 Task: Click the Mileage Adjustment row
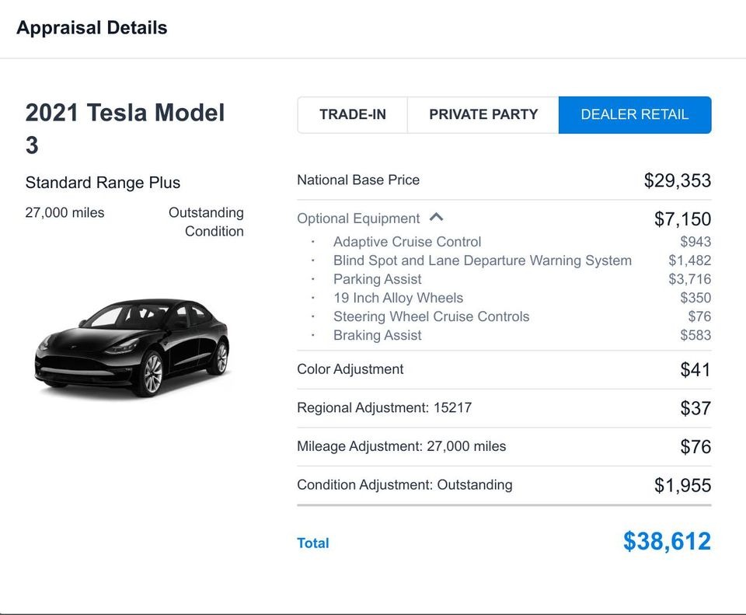[x=504, y=446]
